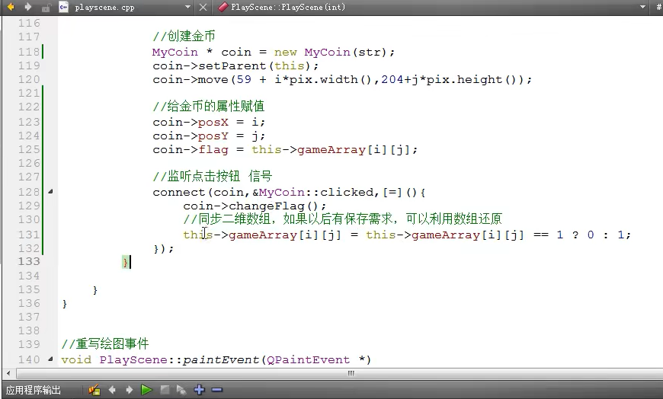This screenshot has height=399, width=663.
Task: Toggle the file lock icon
Action: point(46,7)
